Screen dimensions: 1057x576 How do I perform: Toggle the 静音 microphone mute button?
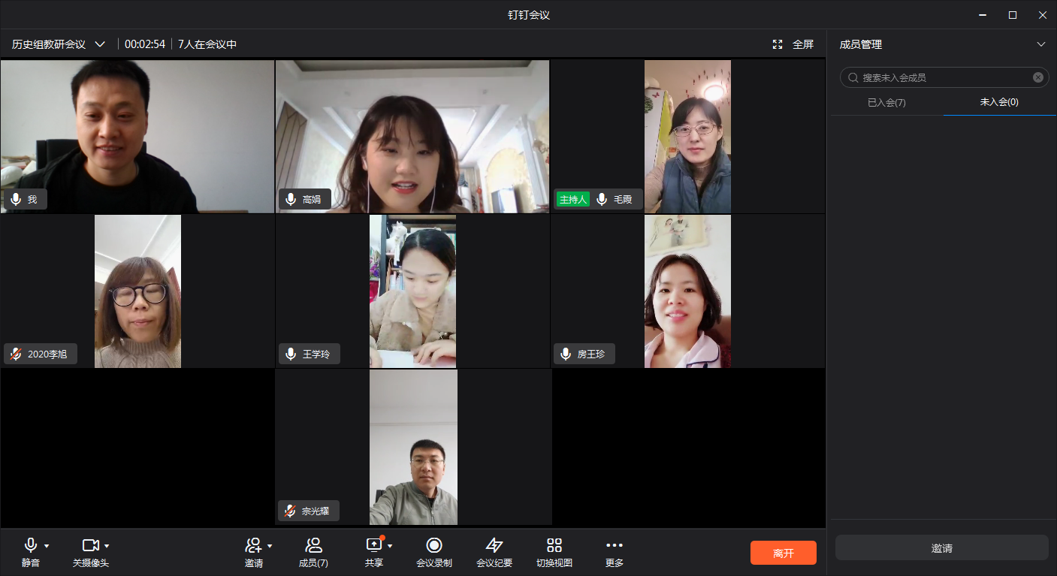[31, 546]
